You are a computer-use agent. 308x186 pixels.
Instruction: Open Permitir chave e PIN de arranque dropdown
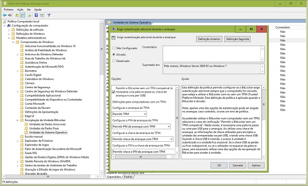coord(143,151)
